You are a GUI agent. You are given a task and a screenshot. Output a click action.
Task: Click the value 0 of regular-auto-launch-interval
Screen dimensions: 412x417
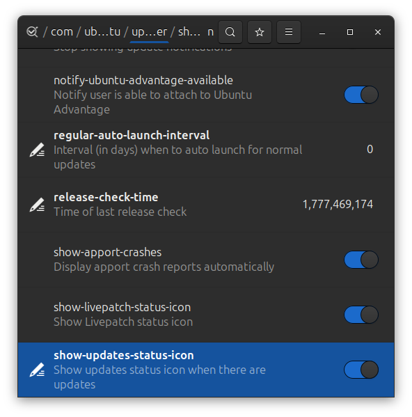[x=370, y=149]
